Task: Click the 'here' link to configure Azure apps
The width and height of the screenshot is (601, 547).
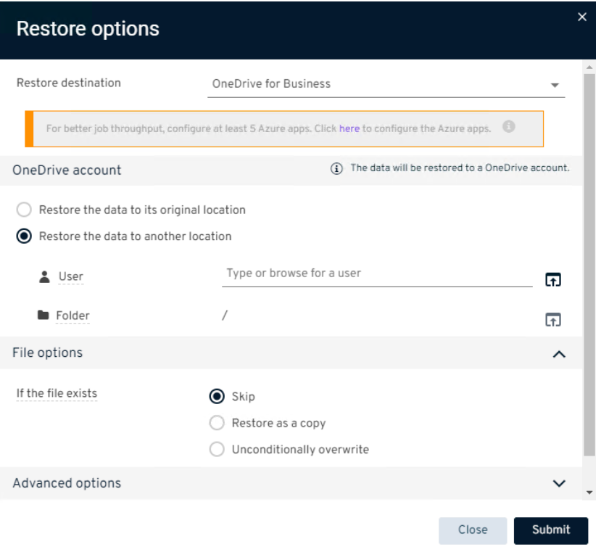Action: coord(349,128)
